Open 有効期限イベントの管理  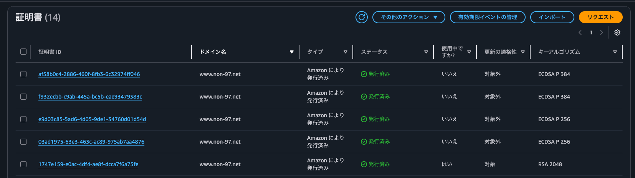(488, 17)
